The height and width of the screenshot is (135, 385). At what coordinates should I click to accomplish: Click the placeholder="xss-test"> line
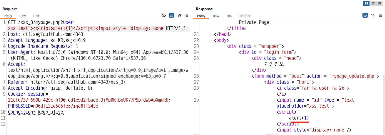(305, 106)
